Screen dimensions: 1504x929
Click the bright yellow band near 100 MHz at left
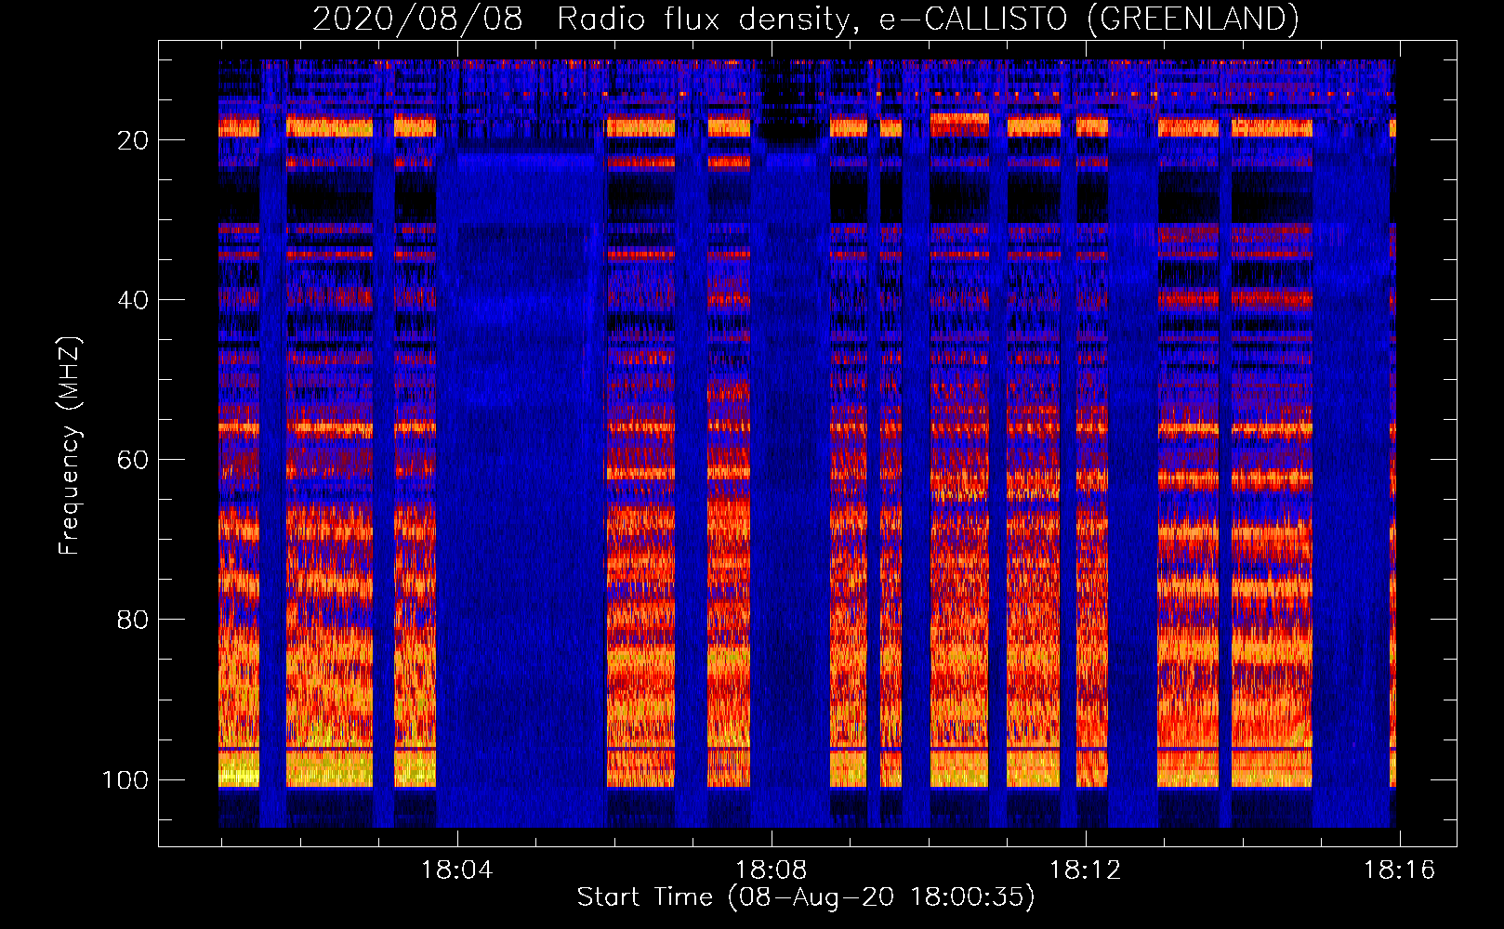(x=239, y=769)
